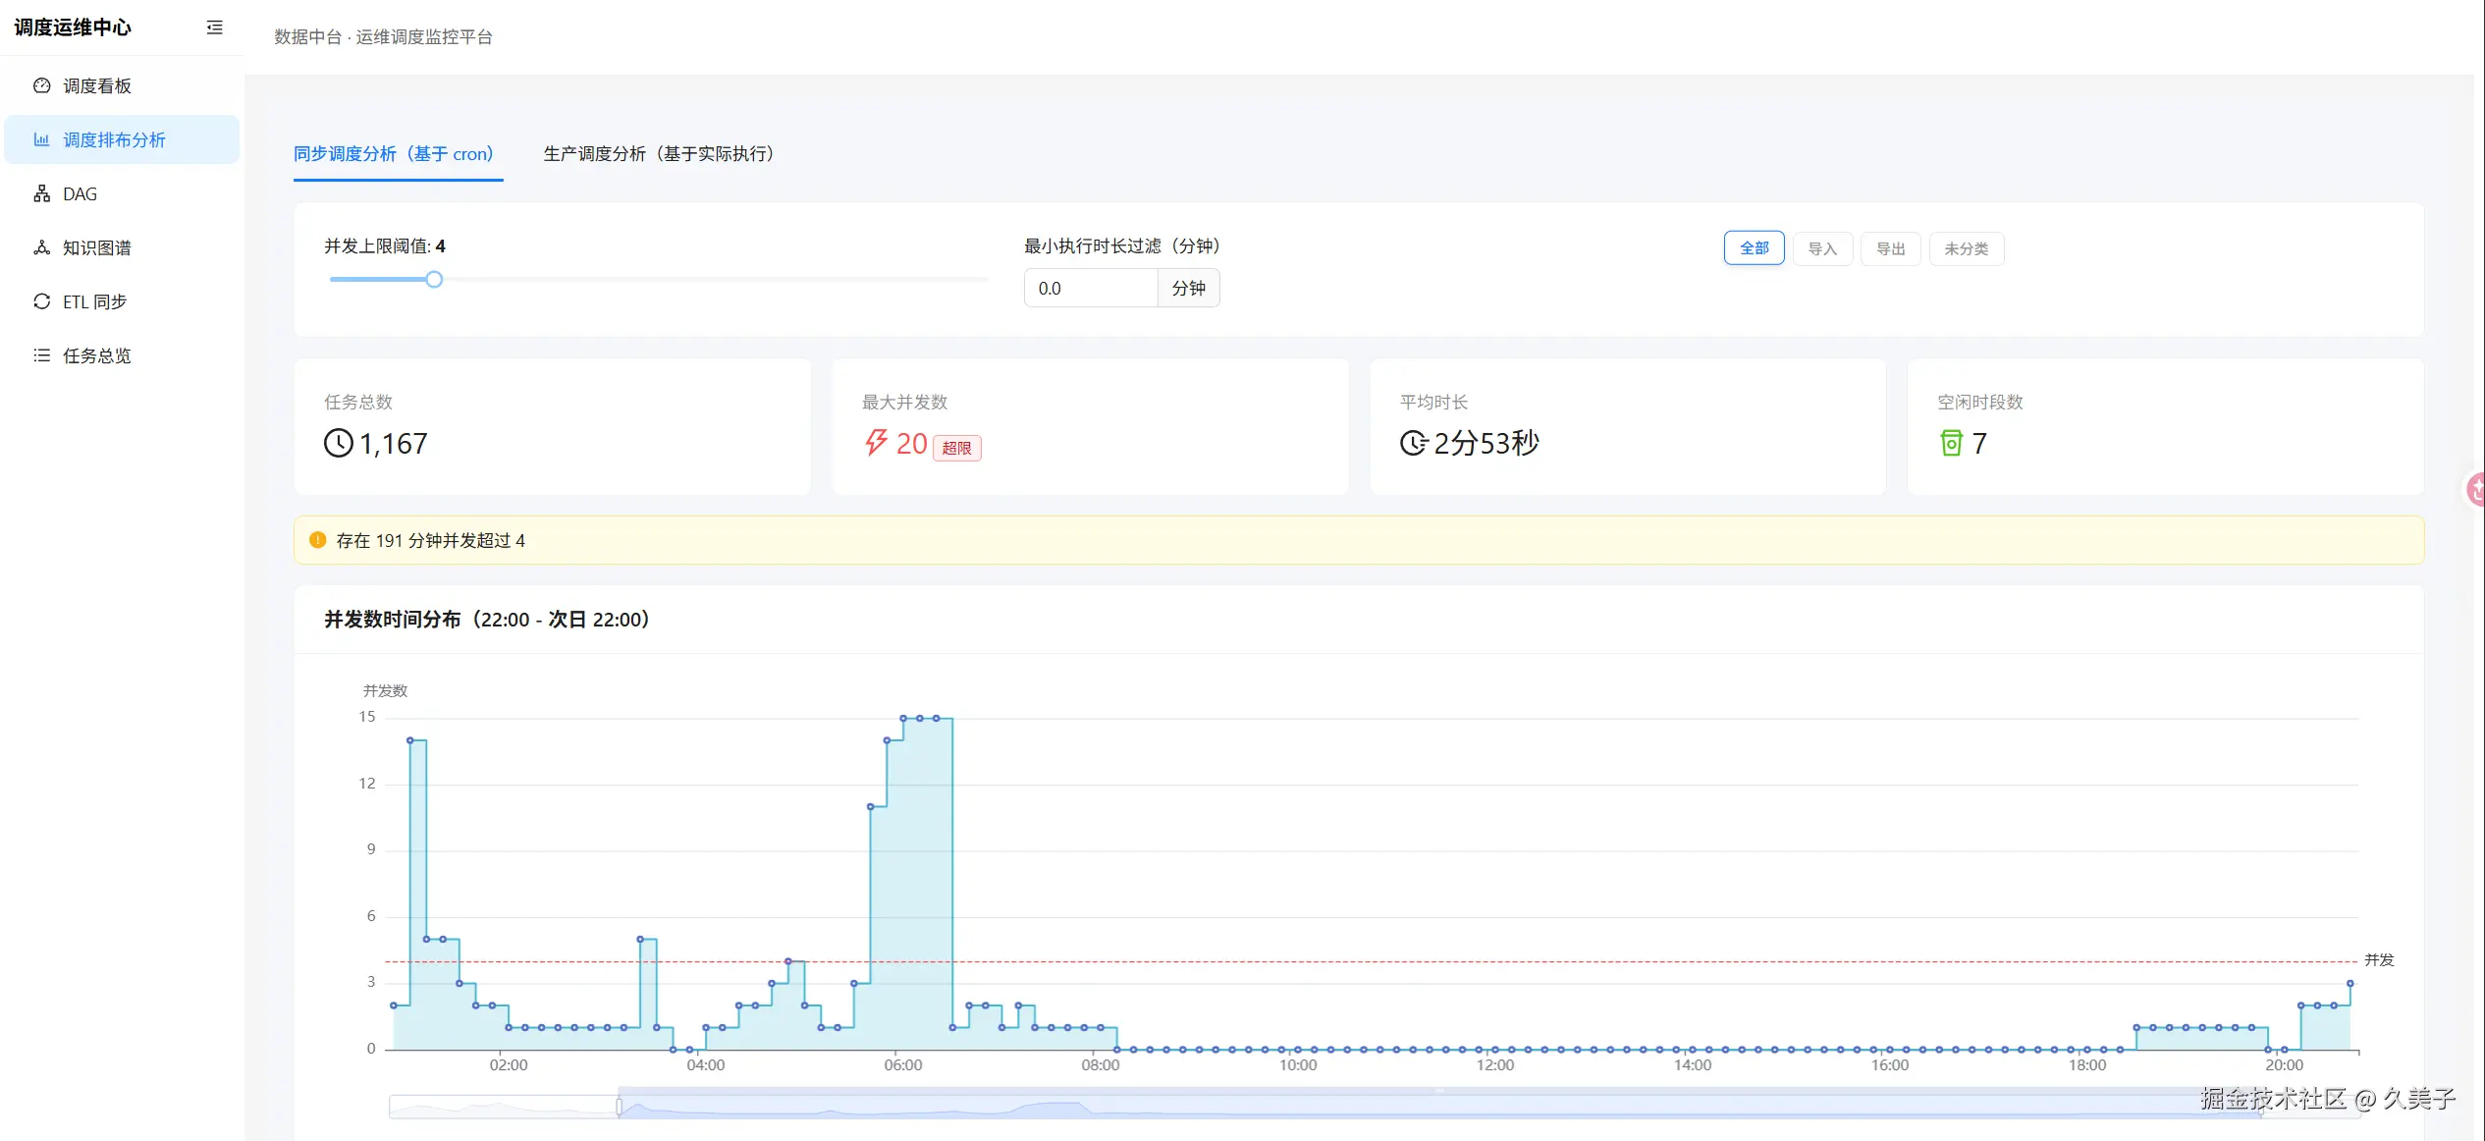Go to 知识图谱 menu item
The height and width of the screenshot is (1141, 2485).
click(122, 247)
